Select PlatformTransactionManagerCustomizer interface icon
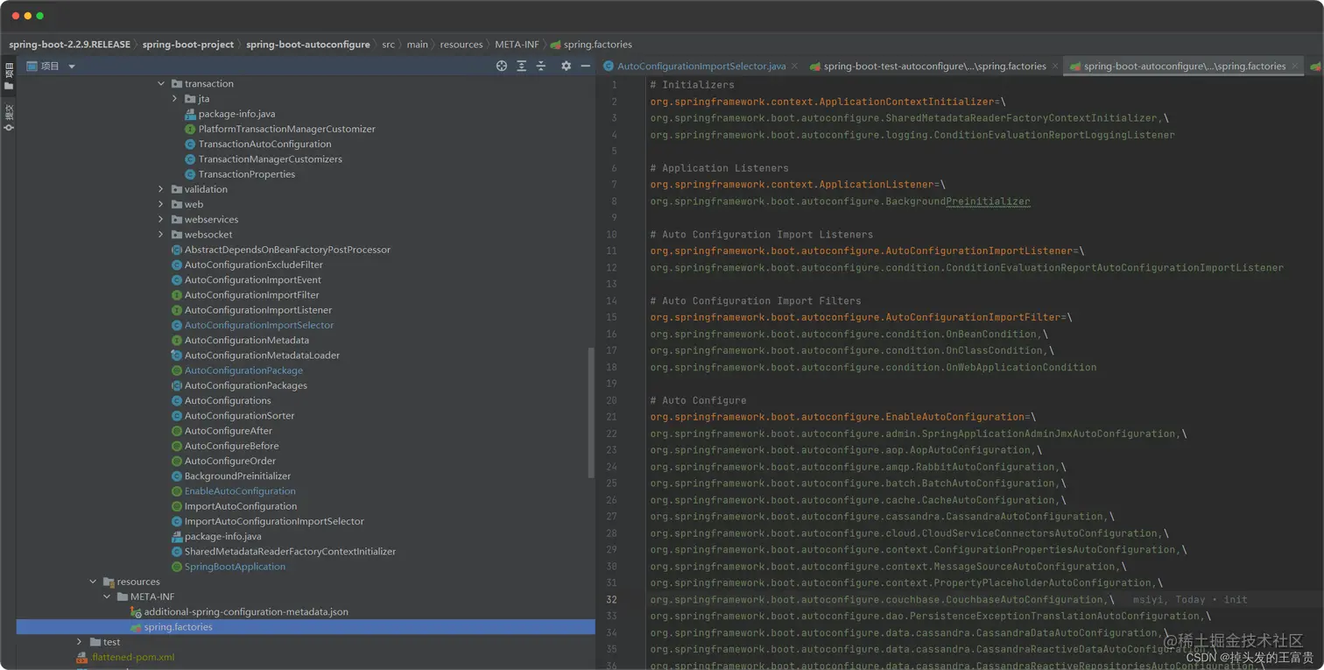This screenshot has height=670, width=1324. click(x=190, y=129)
